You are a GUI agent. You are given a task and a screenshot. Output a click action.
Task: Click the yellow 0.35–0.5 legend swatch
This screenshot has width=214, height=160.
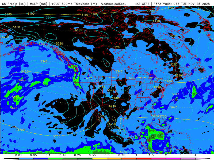[100, 159]
